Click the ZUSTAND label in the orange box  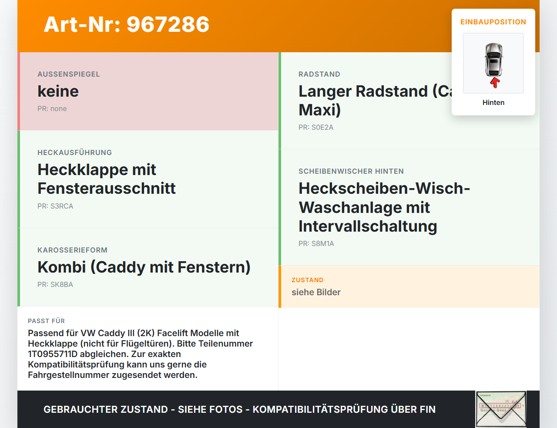pyautogui.click(x=308, y=280)
